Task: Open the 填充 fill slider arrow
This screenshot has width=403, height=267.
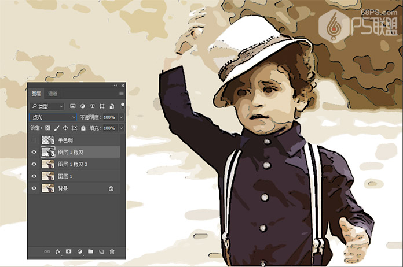Action: click(x=122, y=128)
